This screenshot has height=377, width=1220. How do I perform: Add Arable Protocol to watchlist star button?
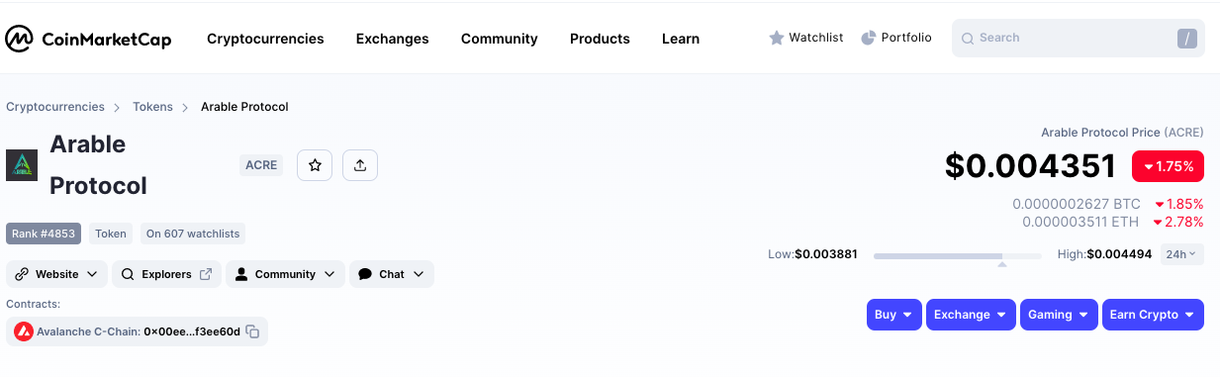pyautogui.click(x=315, y=165)
